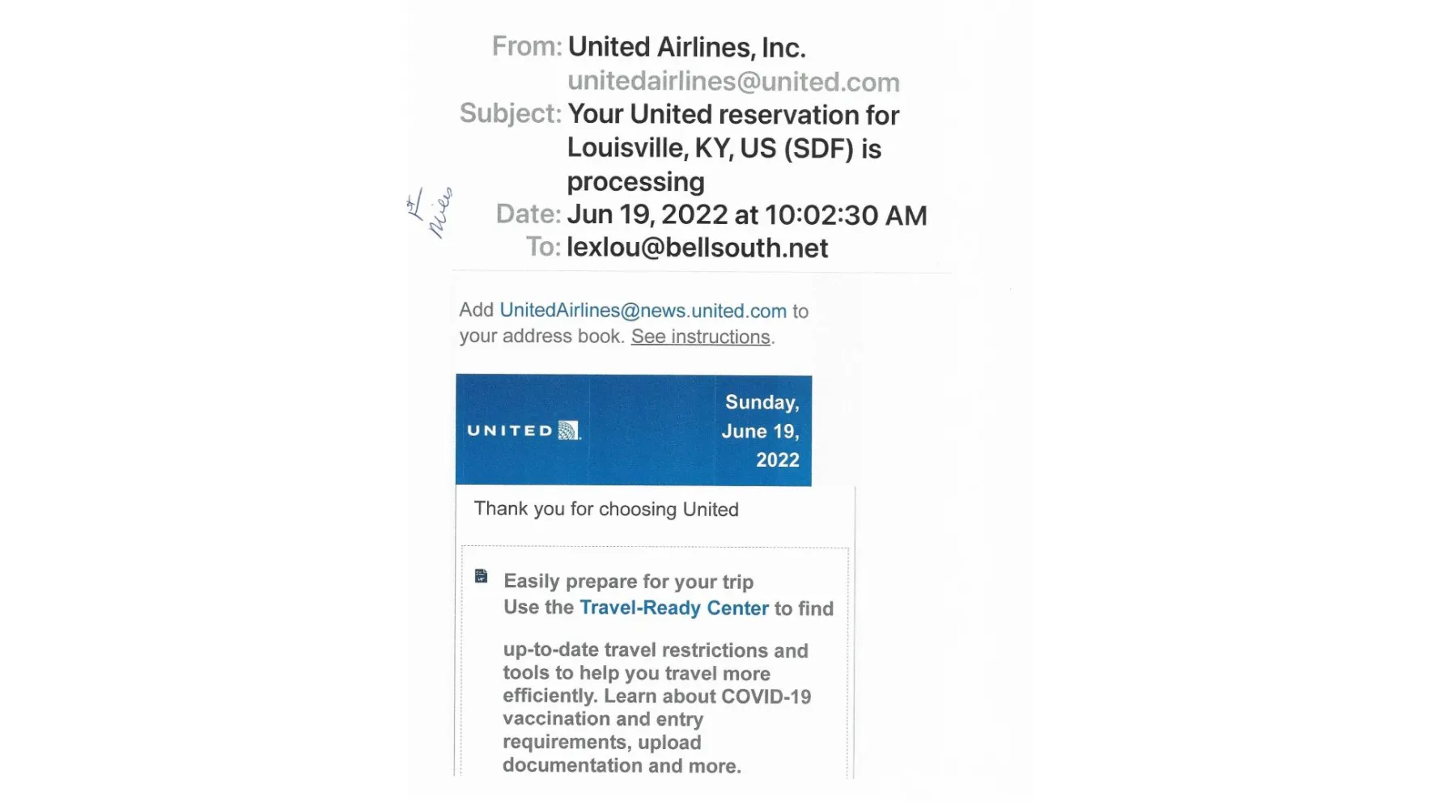This screenshot has height=809, width=1439.
Task: Click recipient address lexlou@bellsouth.net
Action: click(x=697, y=248)
